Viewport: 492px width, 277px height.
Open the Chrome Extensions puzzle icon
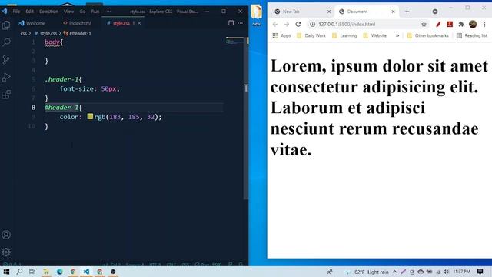[x=461, y=24]
